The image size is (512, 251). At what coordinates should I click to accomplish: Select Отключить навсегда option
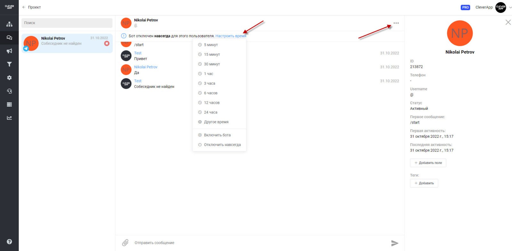tap(222, 145)
